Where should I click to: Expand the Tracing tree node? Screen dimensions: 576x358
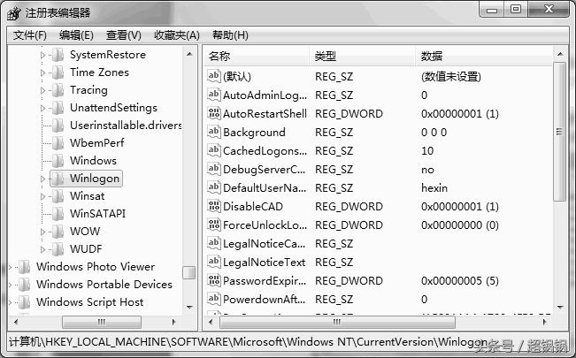(x=42, y=90)
